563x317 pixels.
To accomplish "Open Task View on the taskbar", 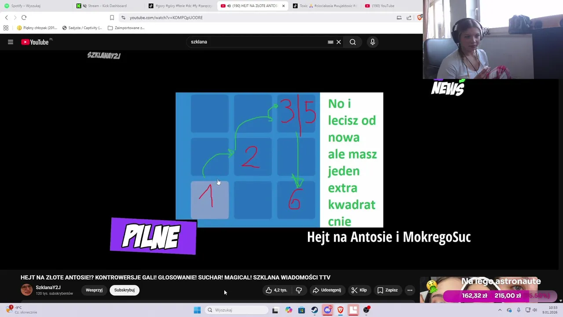I will (x=275, y=310).
